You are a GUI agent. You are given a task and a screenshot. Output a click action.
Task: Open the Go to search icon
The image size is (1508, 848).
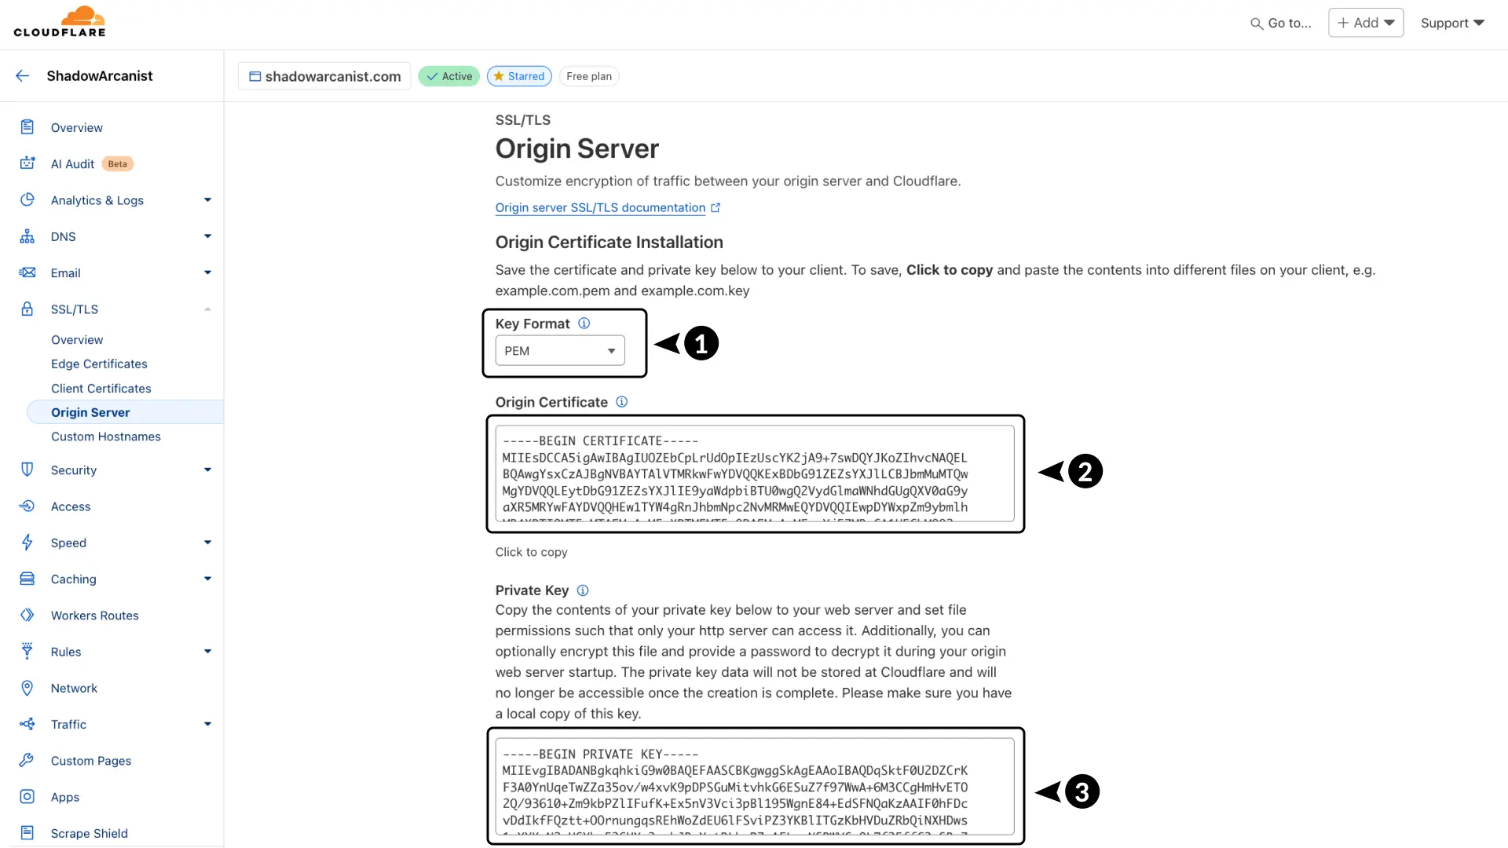click(x=1257, y=24)
